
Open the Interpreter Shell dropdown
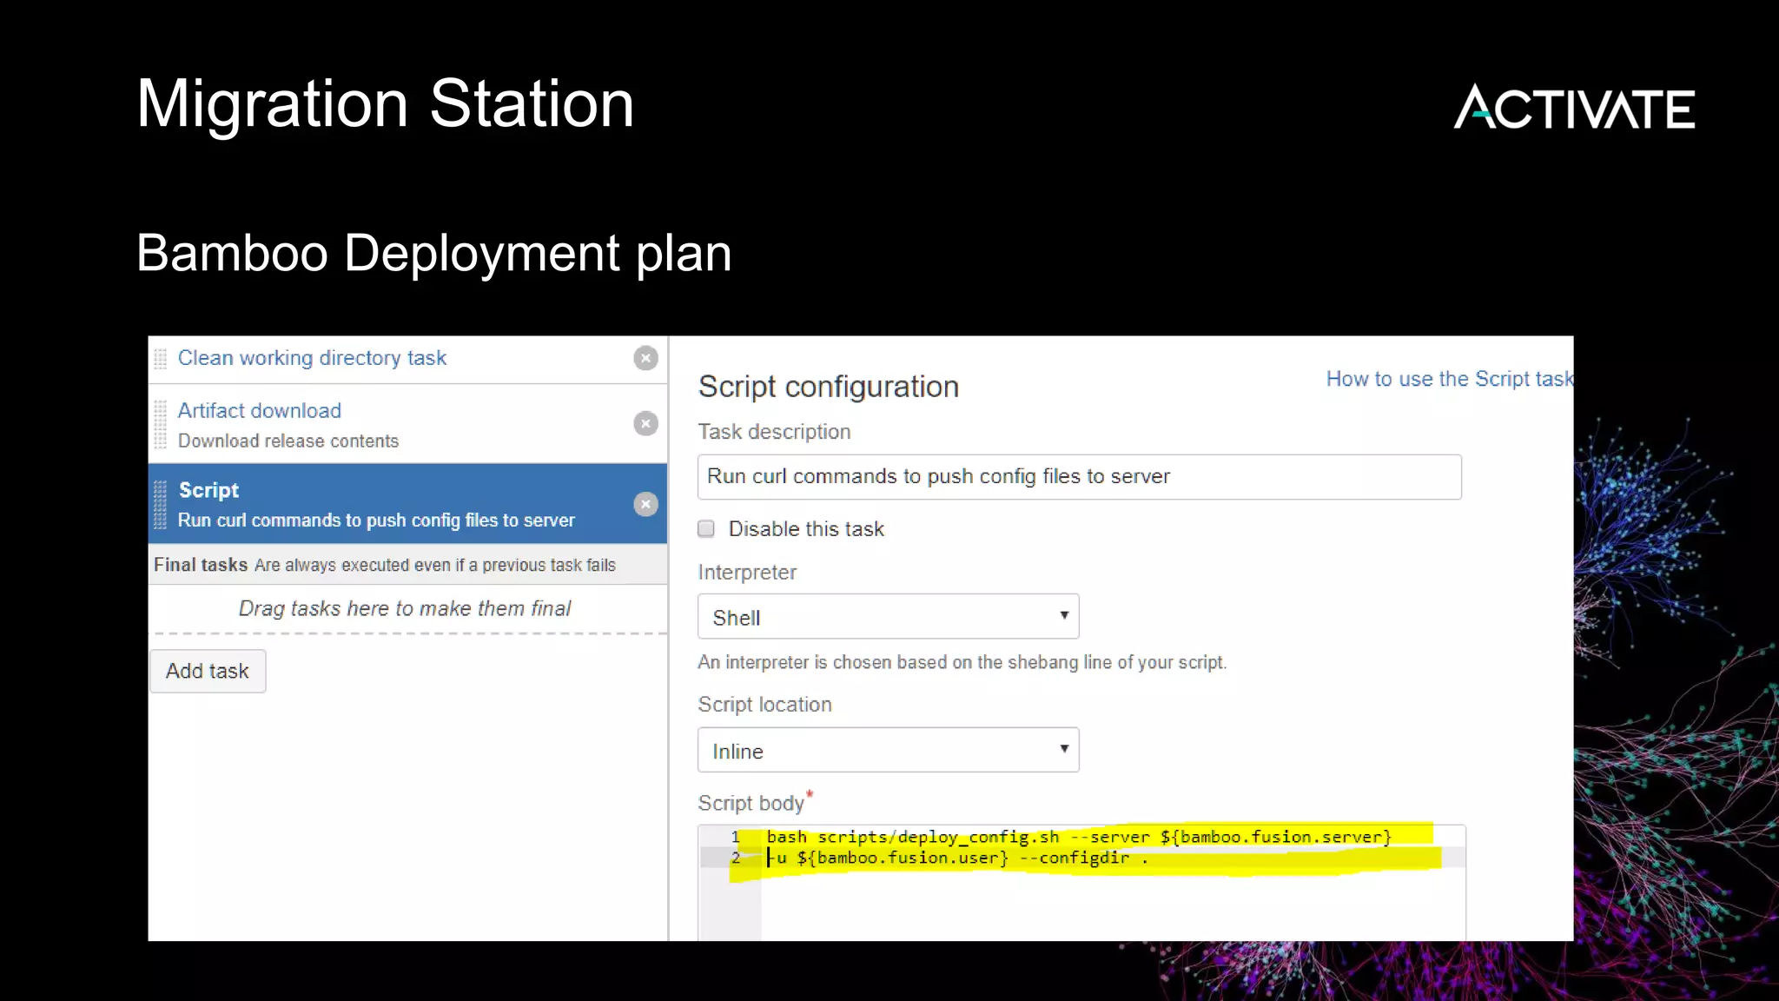coord(888,617)
